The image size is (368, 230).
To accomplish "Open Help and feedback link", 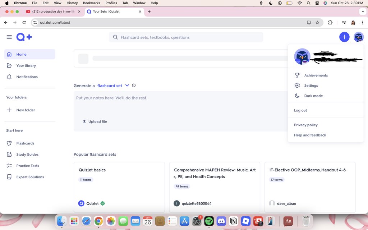I will 310,135.
